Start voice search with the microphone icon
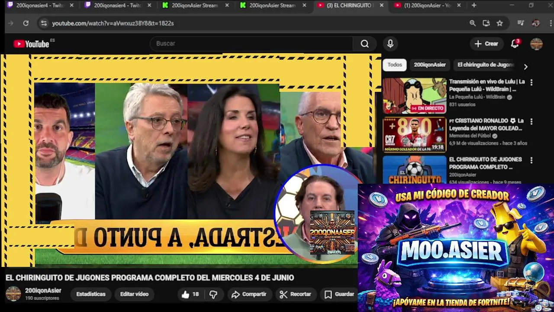This screenshot has height=312, width=554. [390, 44]
